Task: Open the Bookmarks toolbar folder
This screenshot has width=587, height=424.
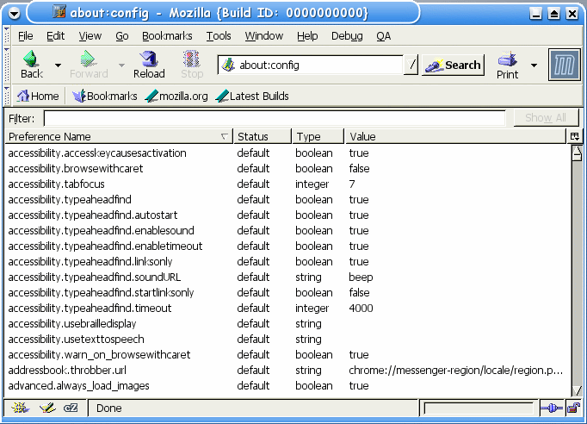Action: [x=104, y=97]
